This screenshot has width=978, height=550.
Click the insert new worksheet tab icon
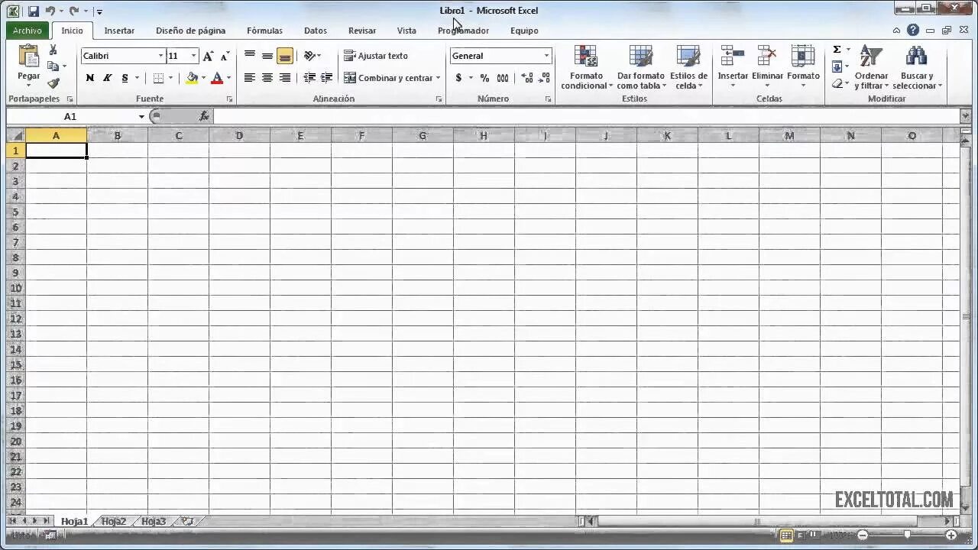click(186, 521)
